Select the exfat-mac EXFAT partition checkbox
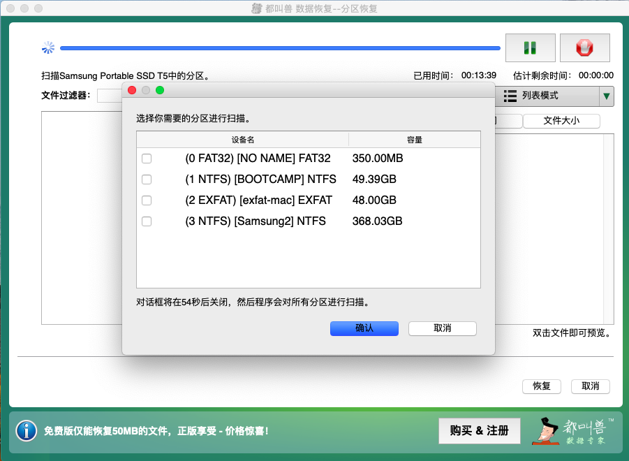 coord(147,200)
